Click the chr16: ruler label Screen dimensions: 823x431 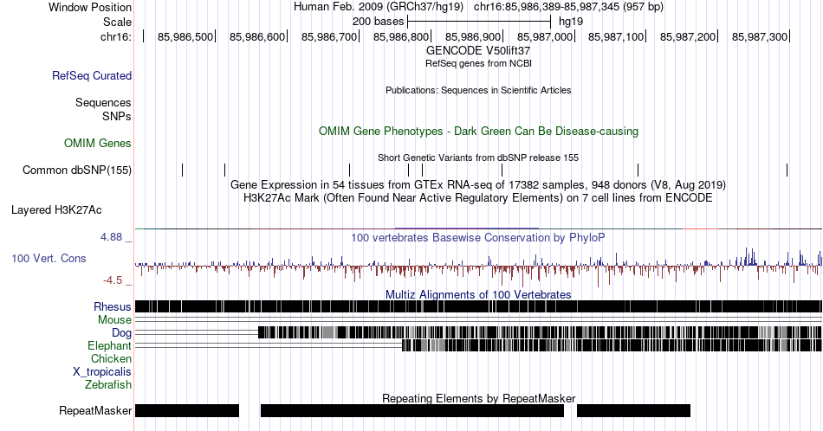(x=116, y=36)
